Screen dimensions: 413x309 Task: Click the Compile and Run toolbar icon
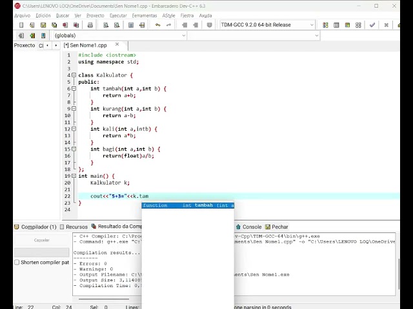click(x=347, y=25)
